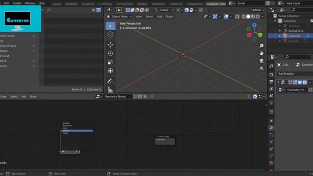Collapse the Geometry Nodes modifier panel

point(279,82)
